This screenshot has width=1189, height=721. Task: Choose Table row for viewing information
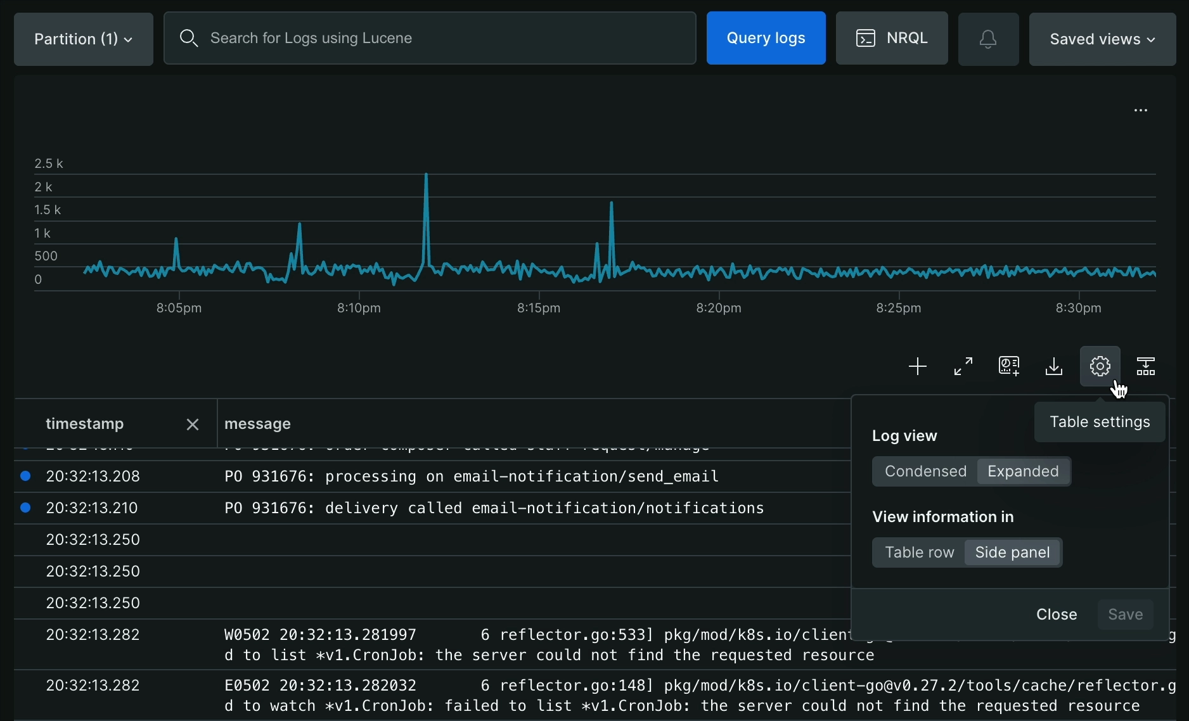coord(919,552)
